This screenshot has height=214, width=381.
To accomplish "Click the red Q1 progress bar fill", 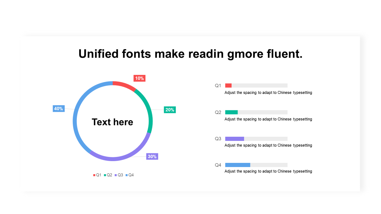I will [x=228, y=86].
